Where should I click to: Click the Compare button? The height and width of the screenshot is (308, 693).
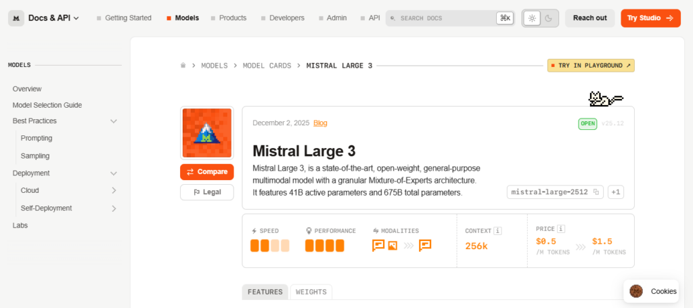click(x=207, y=172)
